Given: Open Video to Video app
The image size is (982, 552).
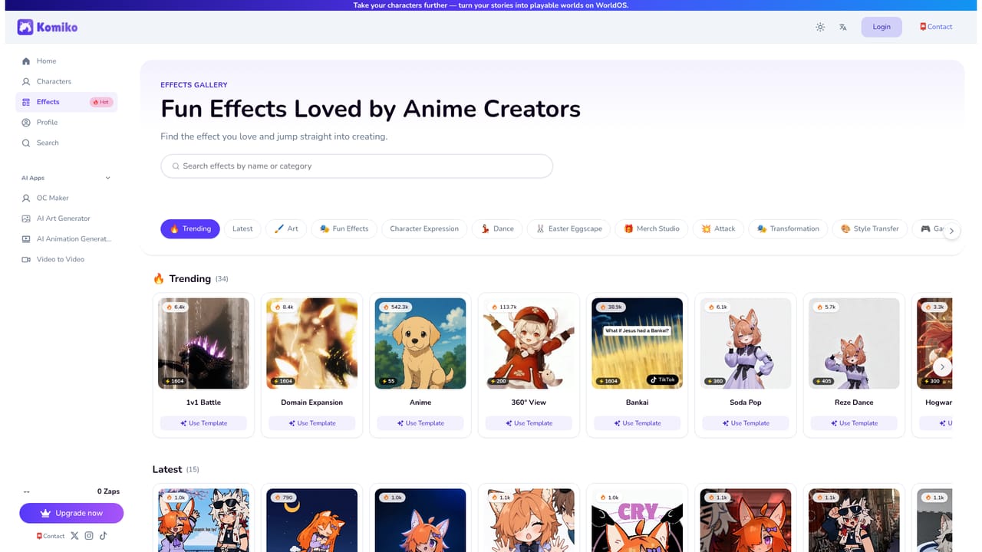Looking at the screenshot, I should pos(66,259).
